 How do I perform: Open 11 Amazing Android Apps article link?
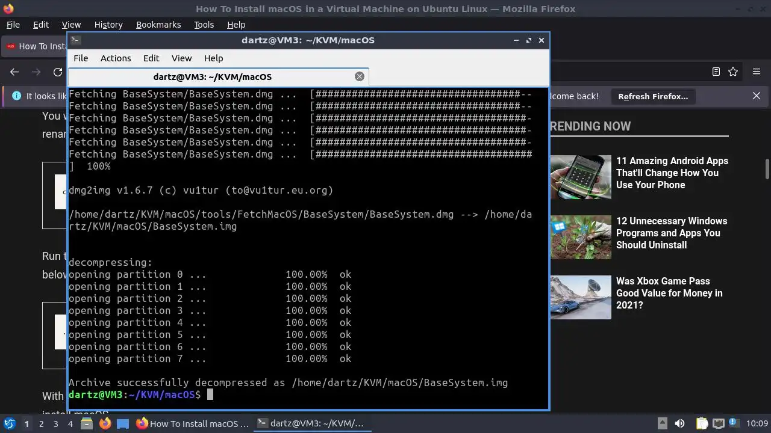(x=672, y=173)
